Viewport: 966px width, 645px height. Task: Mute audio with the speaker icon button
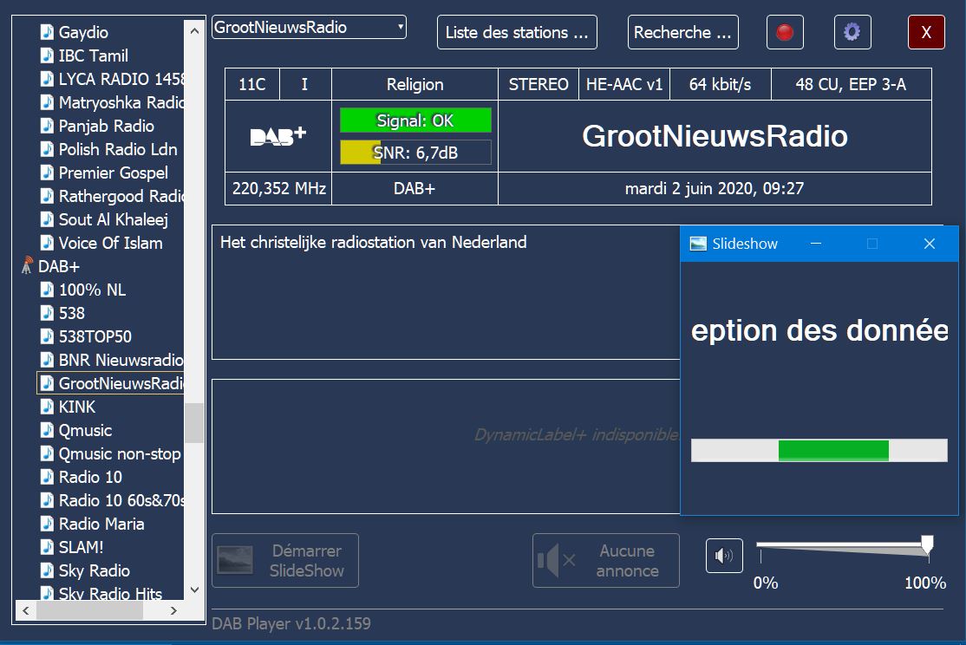(724, 556)
